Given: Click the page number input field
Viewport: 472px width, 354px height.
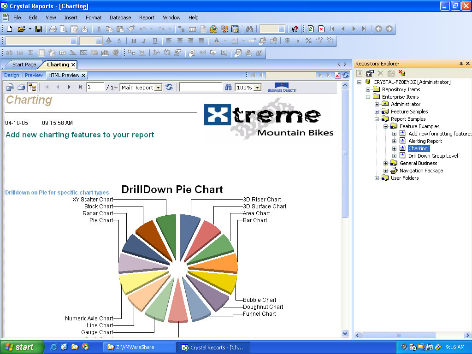Looking at the screenshot, I should click(95, 87).
